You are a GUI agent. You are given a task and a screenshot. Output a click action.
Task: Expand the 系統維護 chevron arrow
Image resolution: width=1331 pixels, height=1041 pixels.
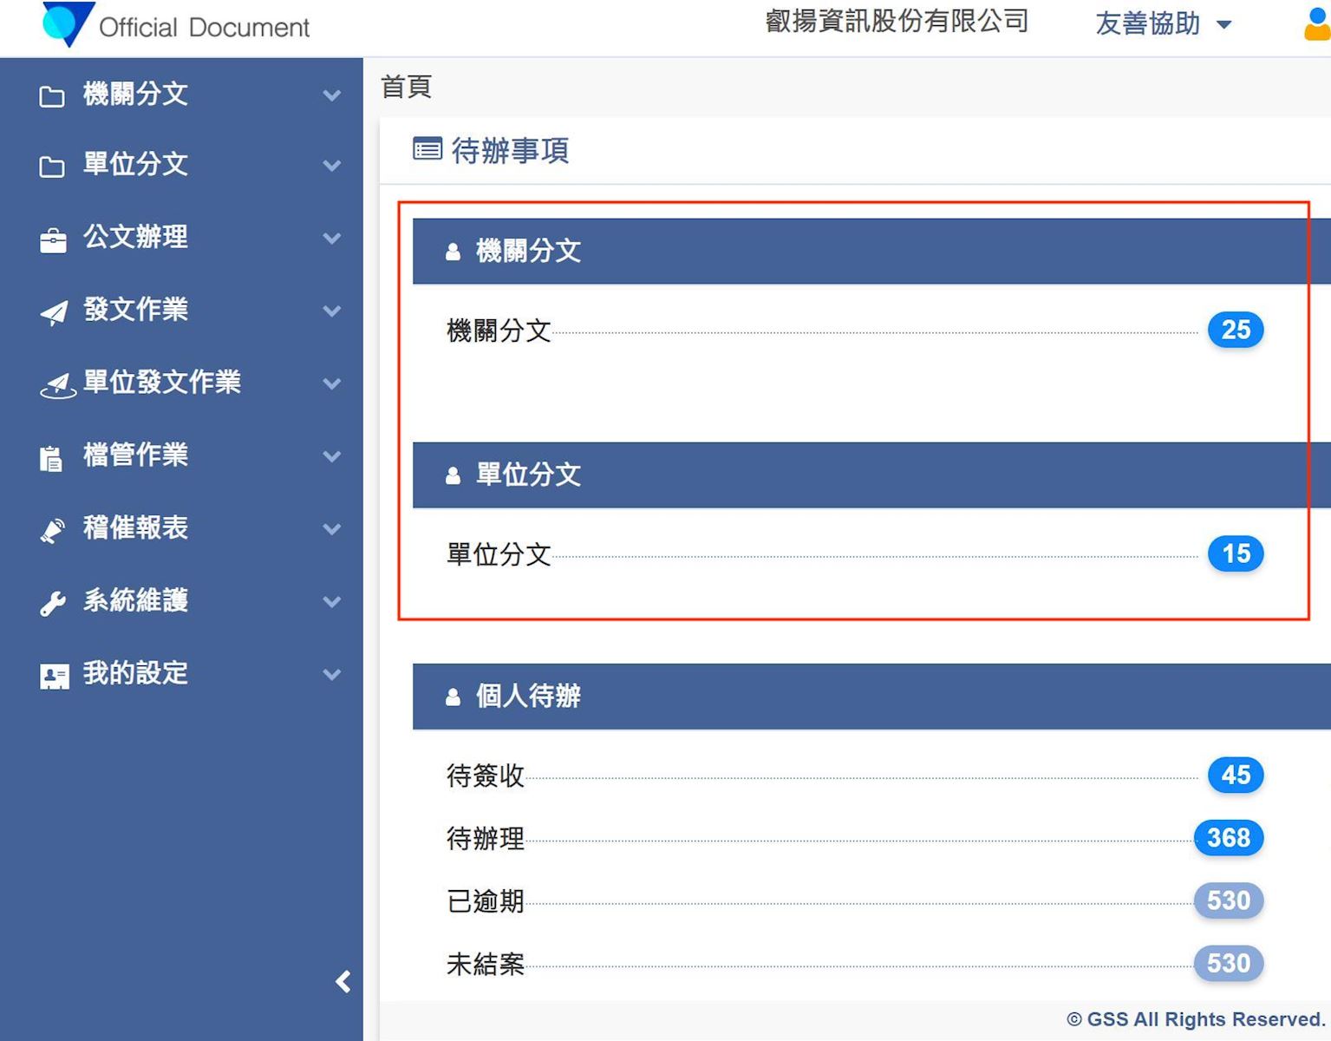coord(331,601)
